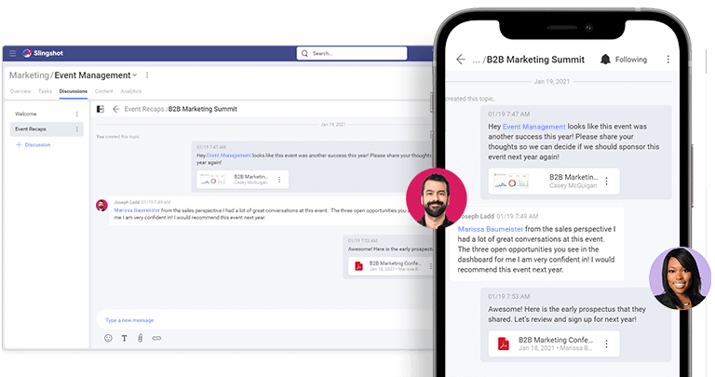Select the Discussions tab
This screenshot has width=715, height=377.
(x=73, y=91)
